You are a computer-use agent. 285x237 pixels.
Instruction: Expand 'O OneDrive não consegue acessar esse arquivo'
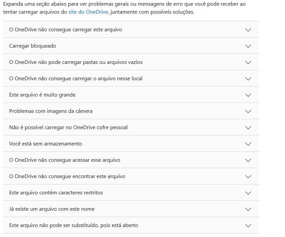(x=131, y=160)
